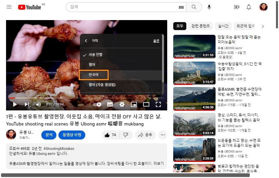Select the 관련 콘텐츠 filter chip
279x178 pixels.
tap(200, 26)
